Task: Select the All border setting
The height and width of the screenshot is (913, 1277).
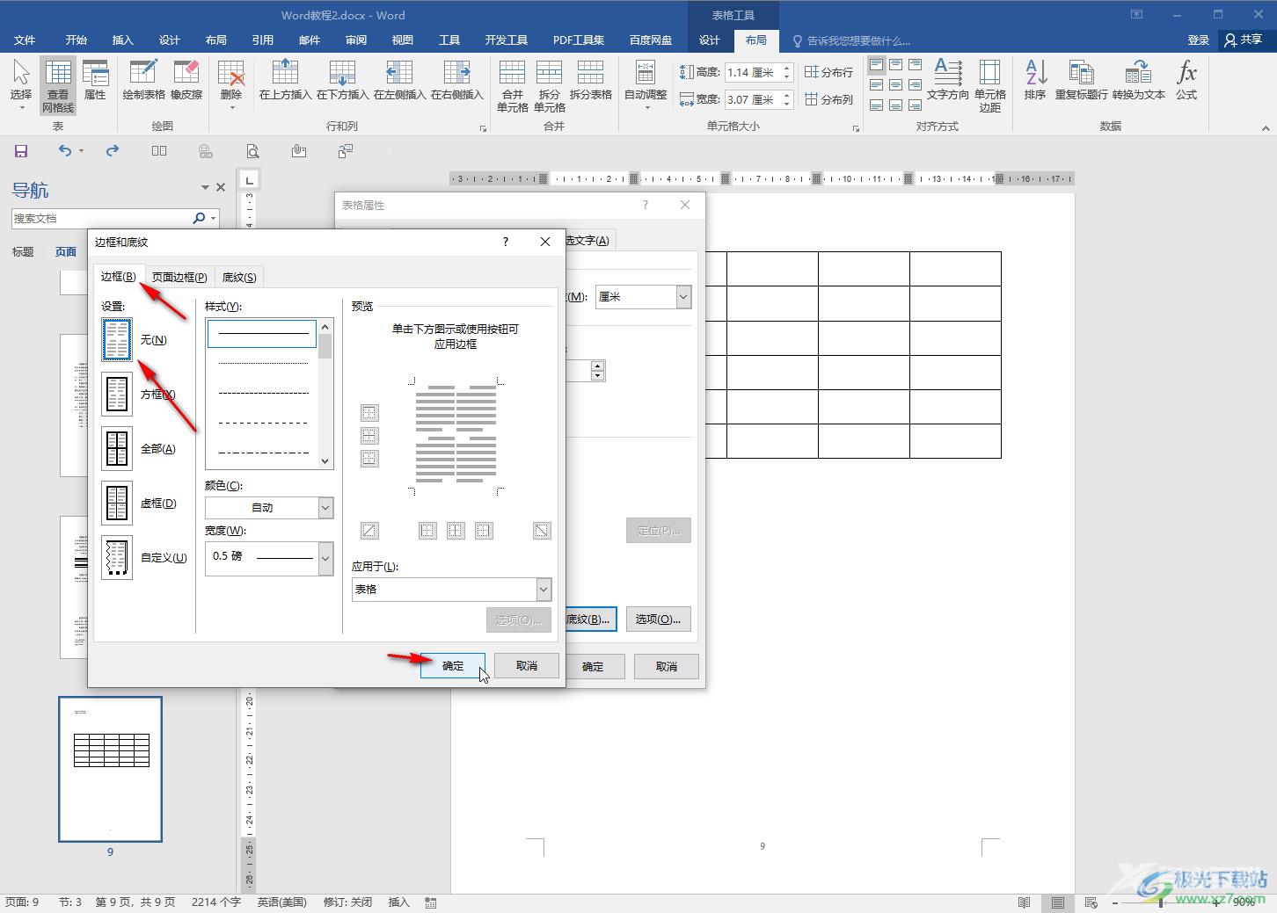Action: 117,448
